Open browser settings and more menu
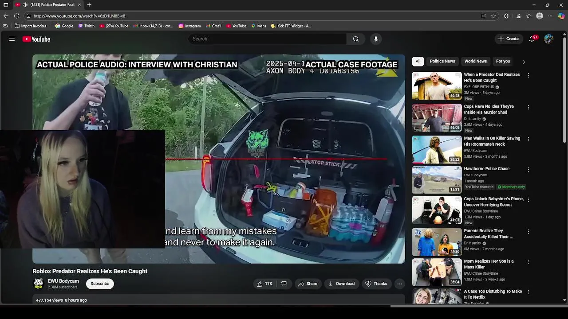 coord(550,16)
